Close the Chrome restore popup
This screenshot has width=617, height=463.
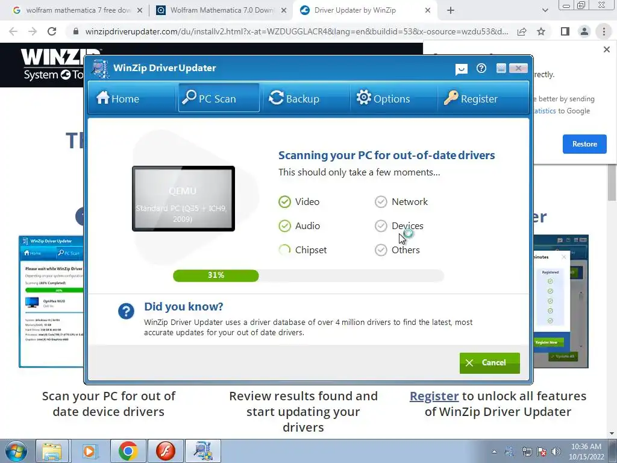(606, 49)
